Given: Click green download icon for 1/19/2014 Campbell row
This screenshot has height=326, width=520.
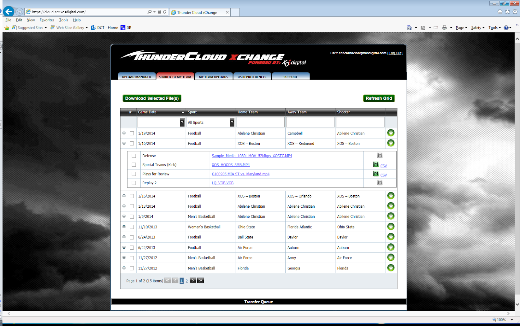Looking at the screenshot, I should (391, 133).
